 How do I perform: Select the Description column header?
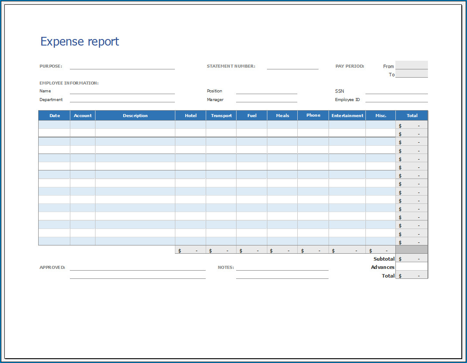pyautogui.click(x=135, y=115)
